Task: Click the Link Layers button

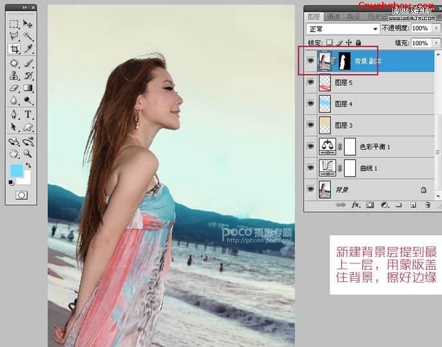Action: tap(340, 205)
